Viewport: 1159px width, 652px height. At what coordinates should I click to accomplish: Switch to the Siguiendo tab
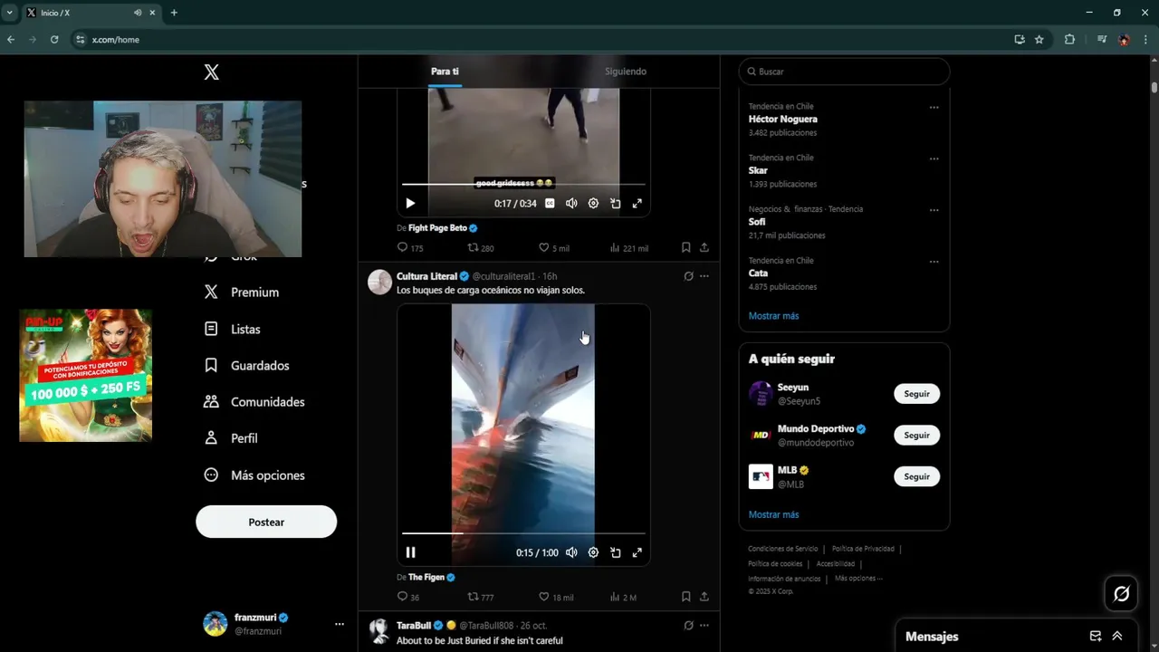[626, 72]
